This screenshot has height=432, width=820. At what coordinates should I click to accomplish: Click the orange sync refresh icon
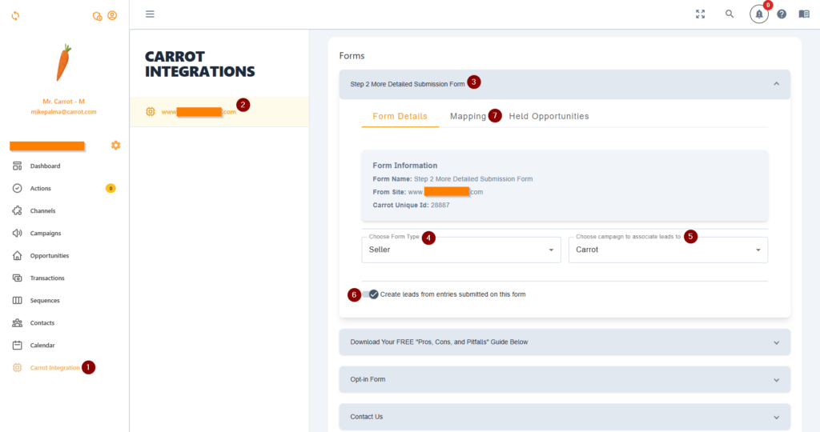[15, 16]
